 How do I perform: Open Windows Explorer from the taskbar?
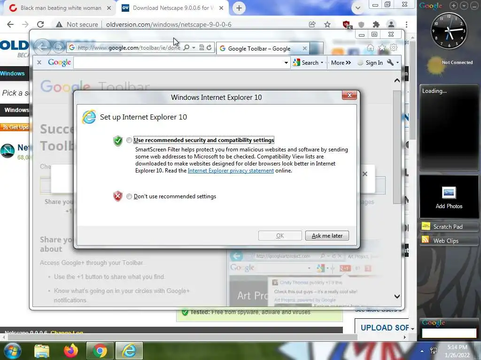[x=42, y=351]
